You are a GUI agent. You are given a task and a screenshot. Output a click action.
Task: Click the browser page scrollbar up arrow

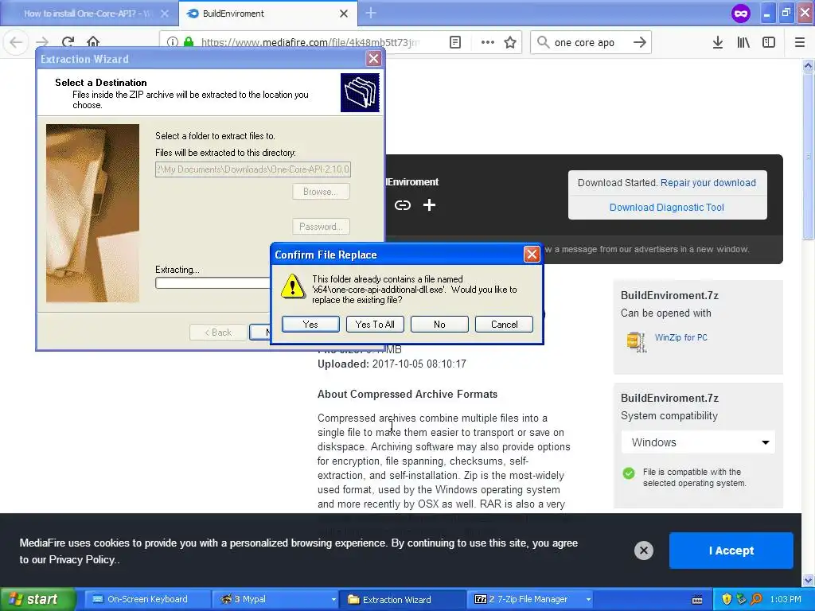click(808, 66)
